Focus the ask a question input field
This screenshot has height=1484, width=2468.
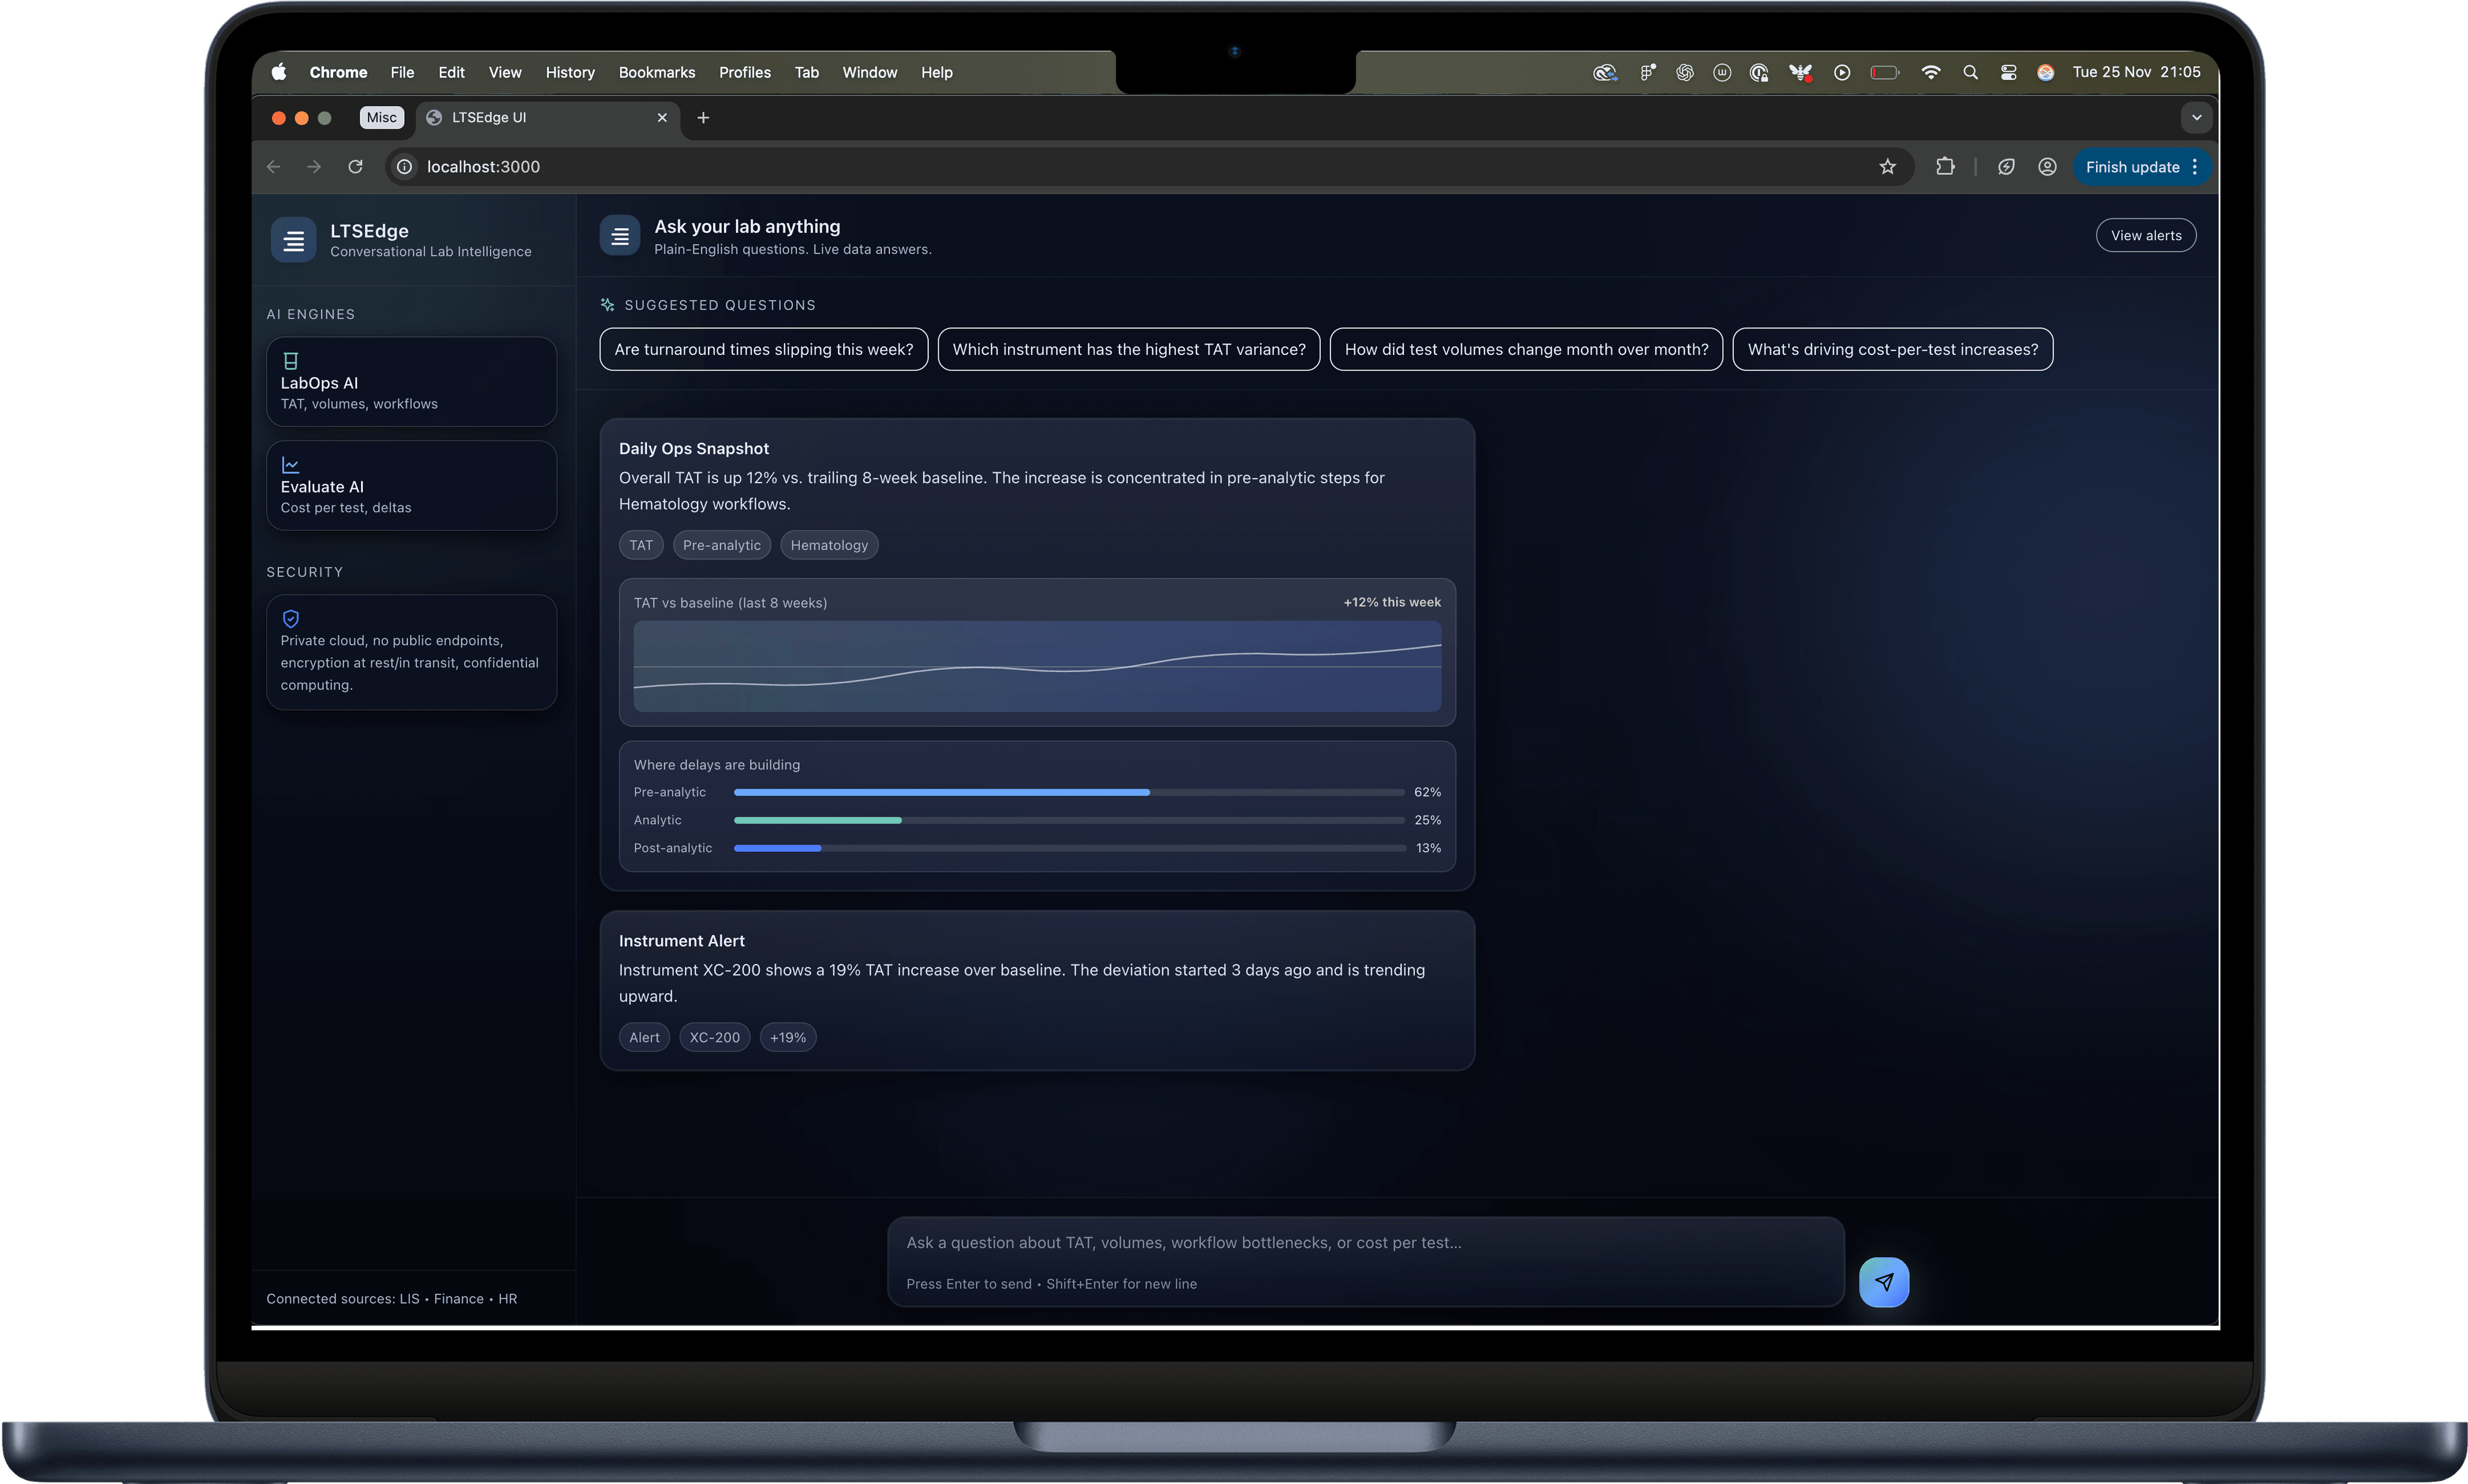pos(1364,1243)
